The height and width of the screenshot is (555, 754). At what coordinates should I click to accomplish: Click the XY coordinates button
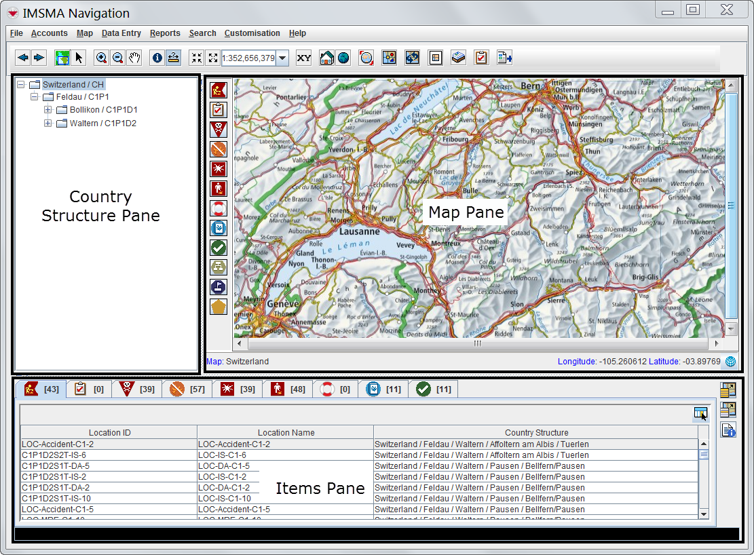pyautogui.click(x=304, y=58)
